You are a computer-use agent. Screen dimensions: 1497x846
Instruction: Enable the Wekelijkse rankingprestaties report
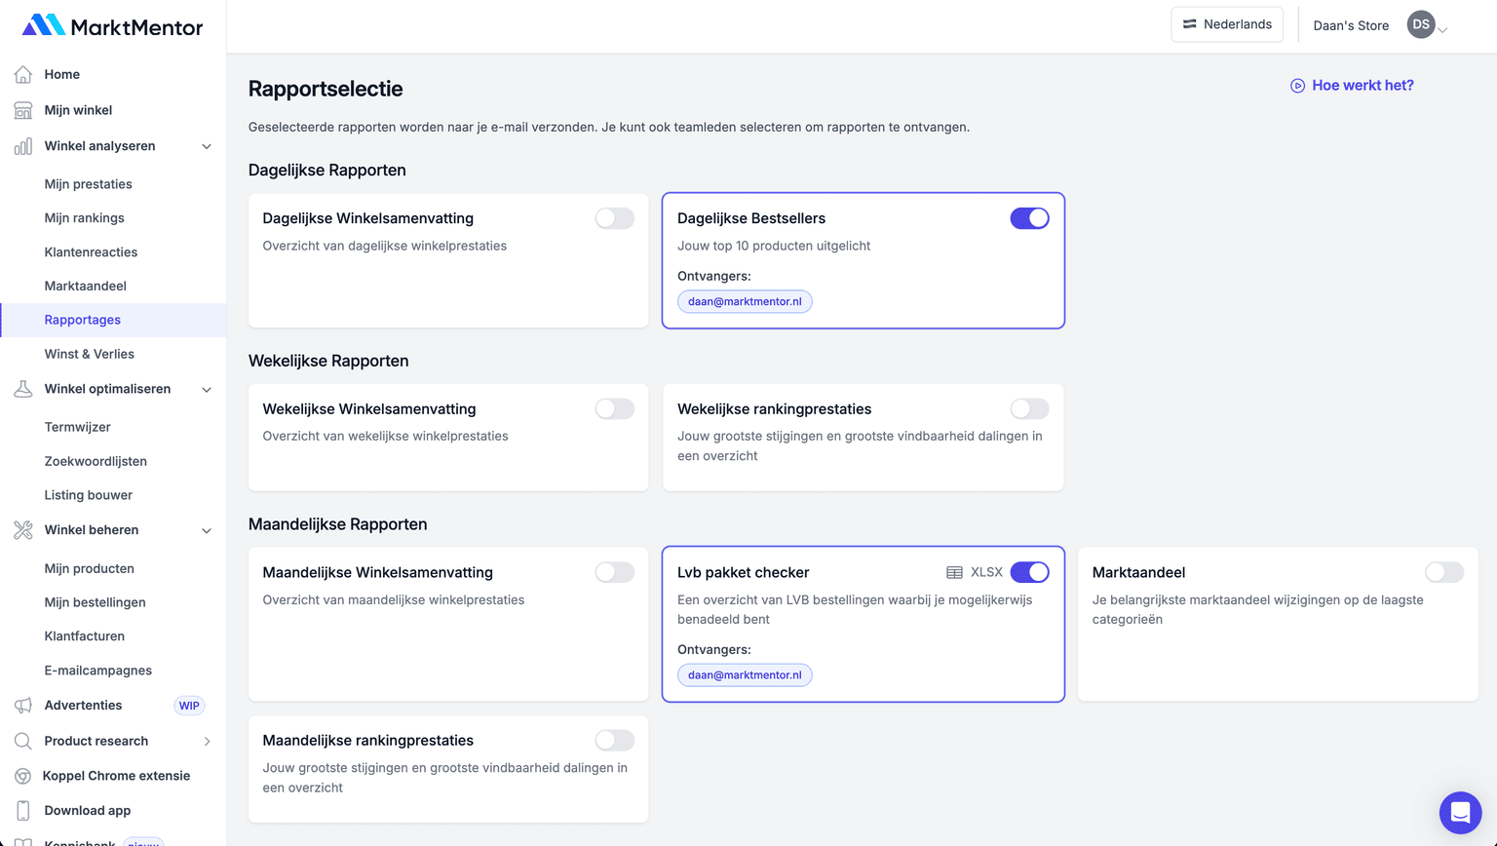tap(1029, 408)
